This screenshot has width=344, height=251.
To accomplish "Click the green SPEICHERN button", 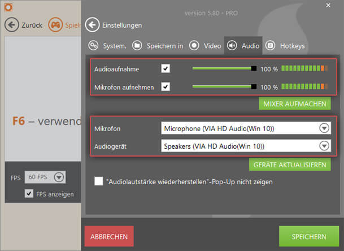I will [x=308, y=236].
